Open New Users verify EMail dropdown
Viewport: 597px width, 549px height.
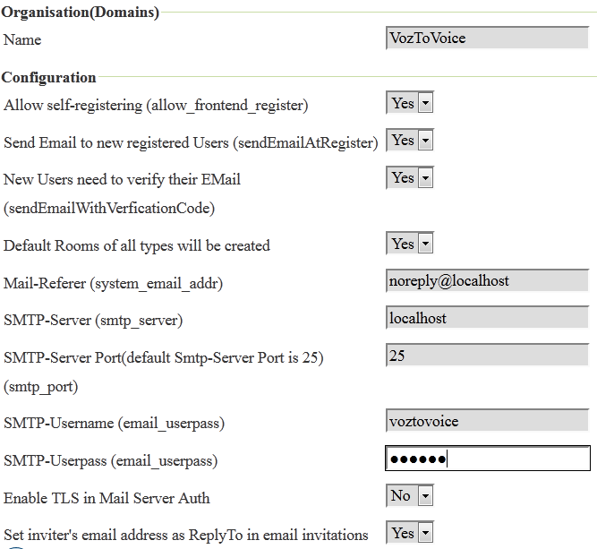coord(410,178)
